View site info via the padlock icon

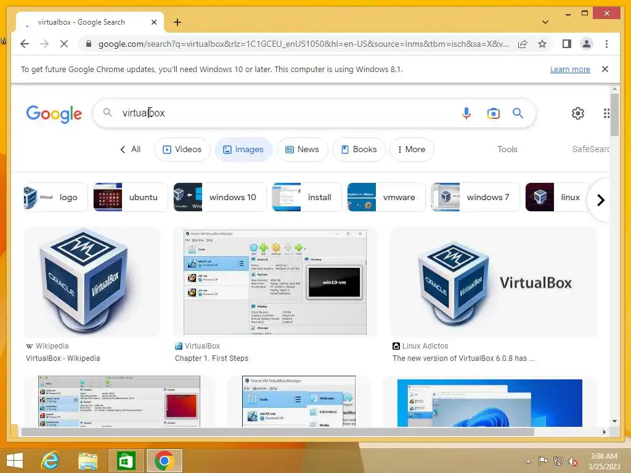[89, 44]
